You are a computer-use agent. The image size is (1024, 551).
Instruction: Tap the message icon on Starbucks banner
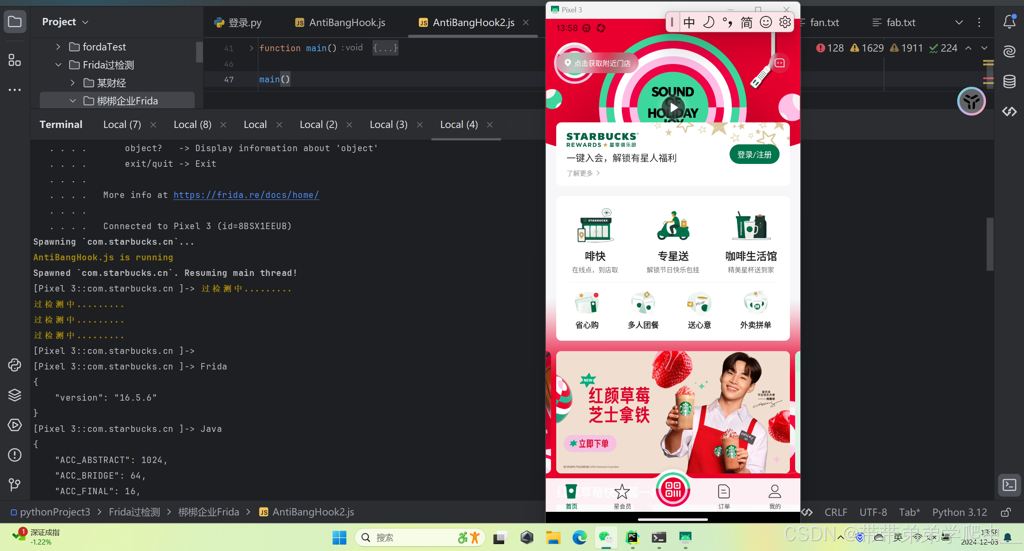click(780, 63)
